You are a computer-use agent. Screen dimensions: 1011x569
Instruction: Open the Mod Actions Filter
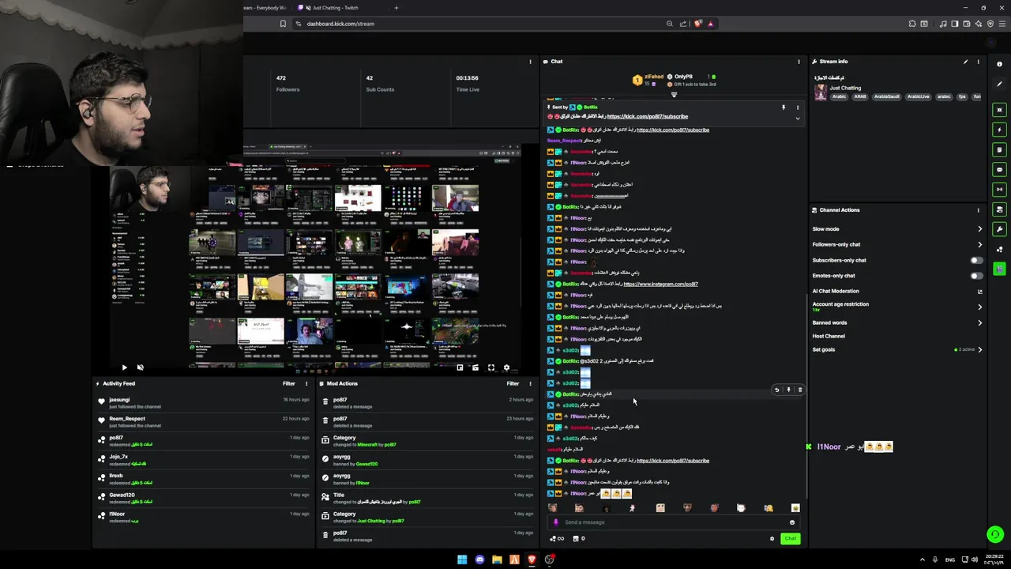click(513, 383)
